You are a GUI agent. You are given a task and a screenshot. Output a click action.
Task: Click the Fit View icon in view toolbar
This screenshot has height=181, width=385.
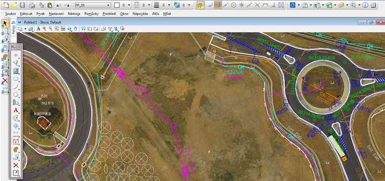pyautogui.click(x=57, y=29)
